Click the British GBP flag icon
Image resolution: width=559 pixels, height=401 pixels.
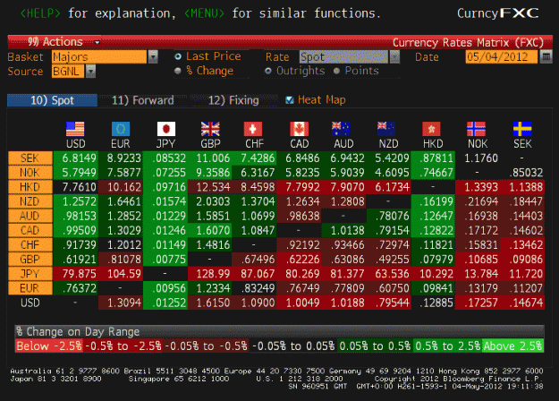click(210, 129)
